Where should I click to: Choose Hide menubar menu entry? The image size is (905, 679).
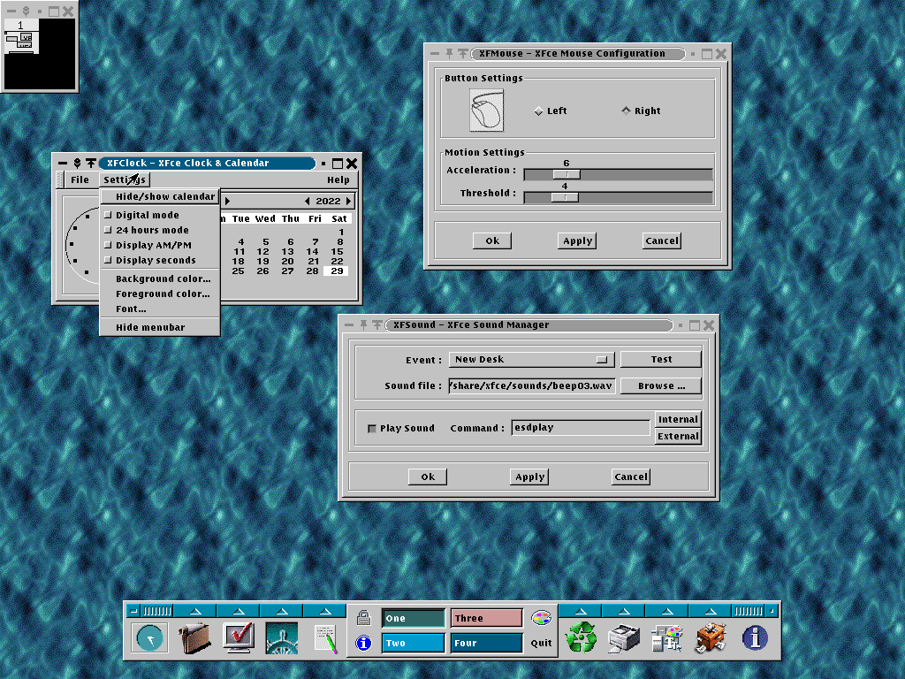point(160,327)
